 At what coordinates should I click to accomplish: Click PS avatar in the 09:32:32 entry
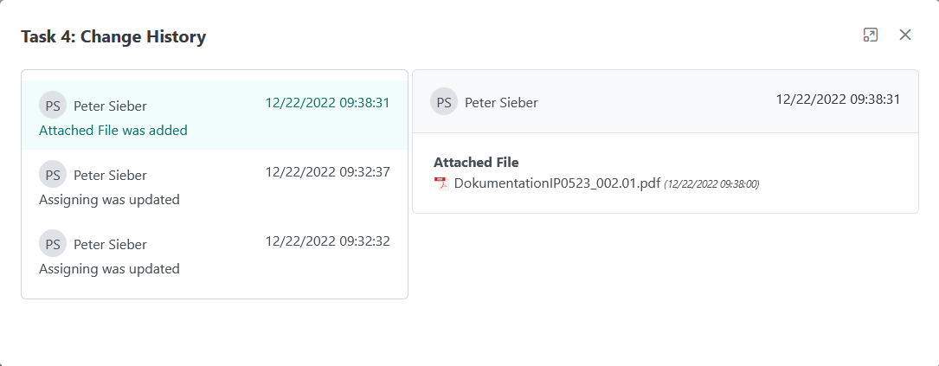pyautogui.click(x=53, y=244)
